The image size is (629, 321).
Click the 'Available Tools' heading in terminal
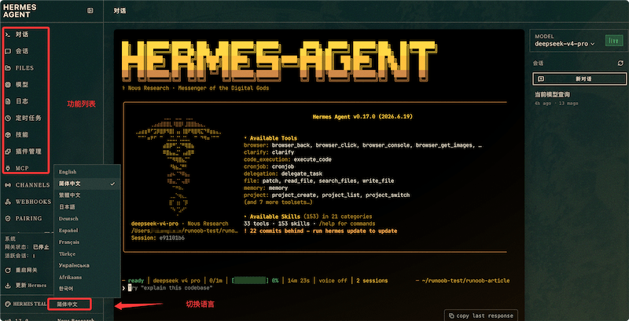coord(273,138)
